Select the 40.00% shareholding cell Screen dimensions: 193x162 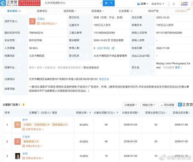click(84, 141)
